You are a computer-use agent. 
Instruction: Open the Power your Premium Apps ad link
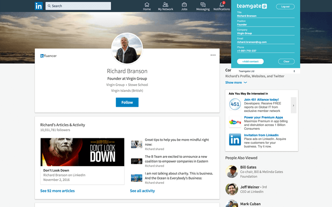263,117
